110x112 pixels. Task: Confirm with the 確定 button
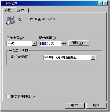75,106
